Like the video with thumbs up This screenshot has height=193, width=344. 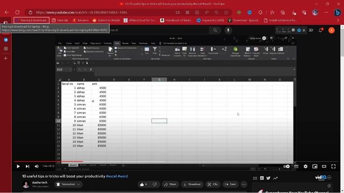(144, 184)
